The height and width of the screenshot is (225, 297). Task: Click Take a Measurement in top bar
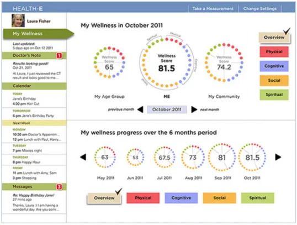213,8
